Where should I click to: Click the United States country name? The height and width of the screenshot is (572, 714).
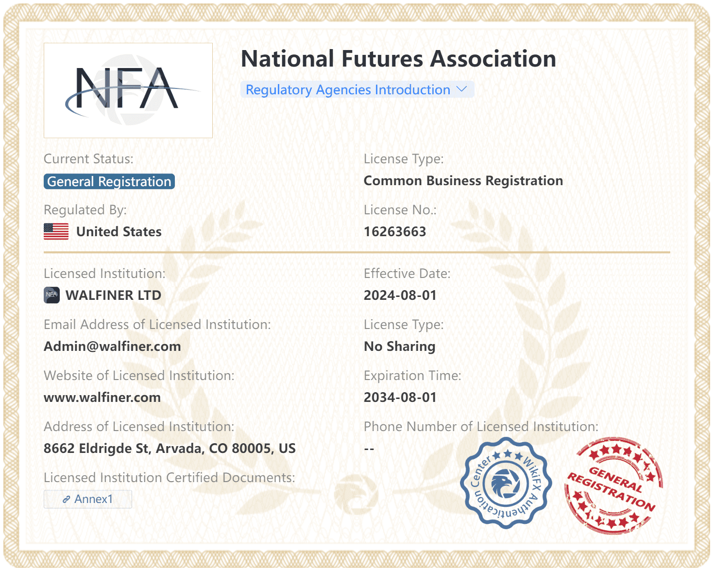(119, 231)
